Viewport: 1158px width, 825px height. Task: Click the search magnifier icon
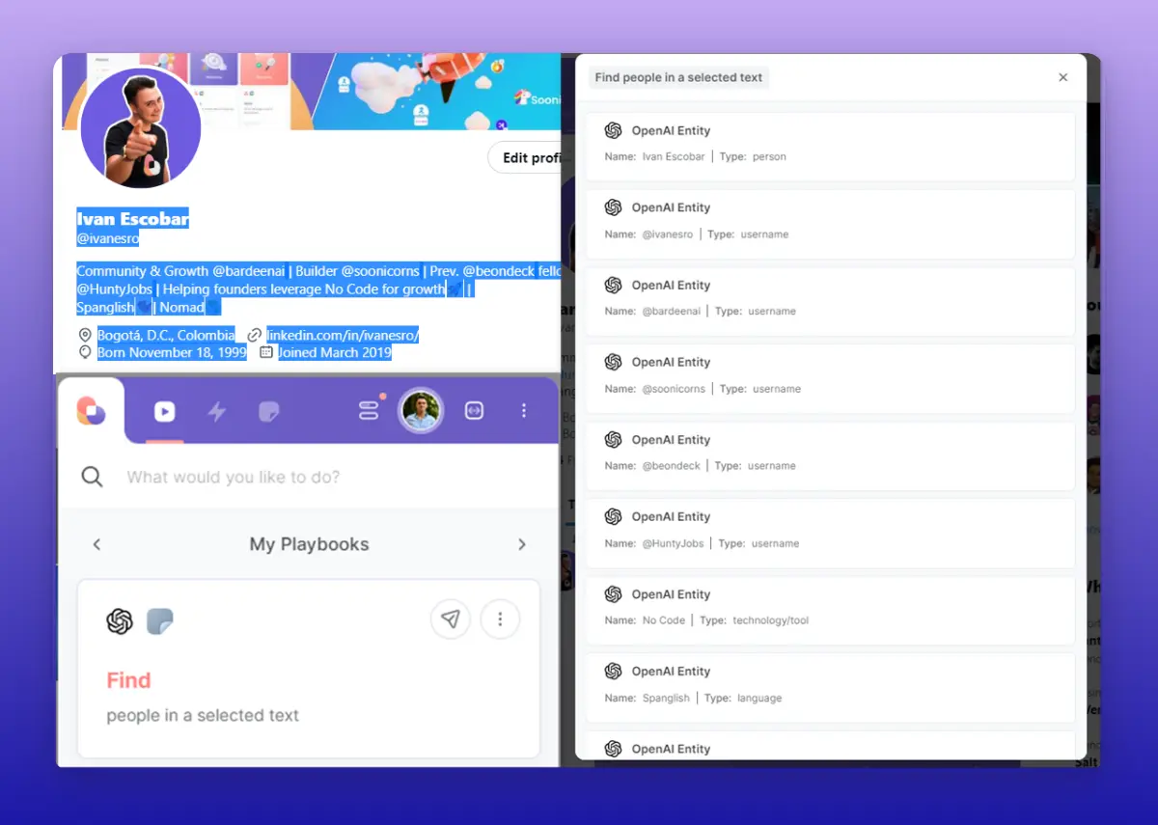point(92,477)
